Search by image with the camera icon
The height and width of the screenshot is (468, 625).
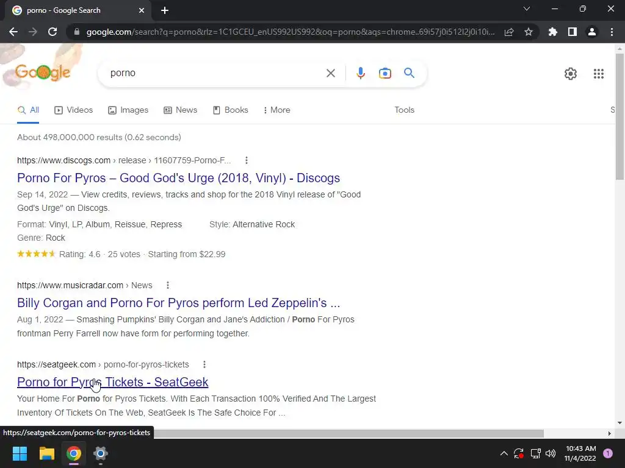coord(385,73)
